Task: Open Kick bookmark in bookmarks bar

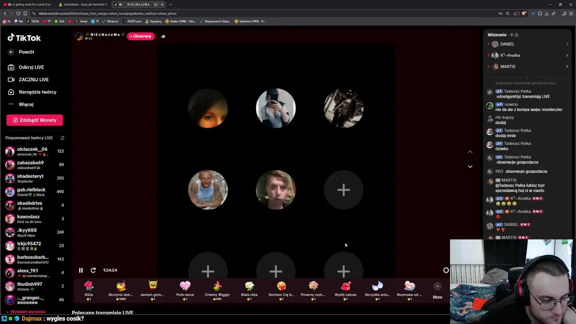Action: [60, 21]
